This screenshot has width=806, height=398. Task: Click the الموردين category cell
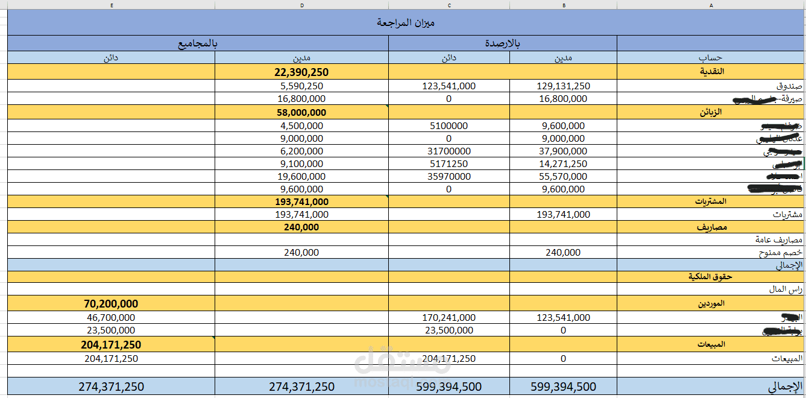click(711, 303)
